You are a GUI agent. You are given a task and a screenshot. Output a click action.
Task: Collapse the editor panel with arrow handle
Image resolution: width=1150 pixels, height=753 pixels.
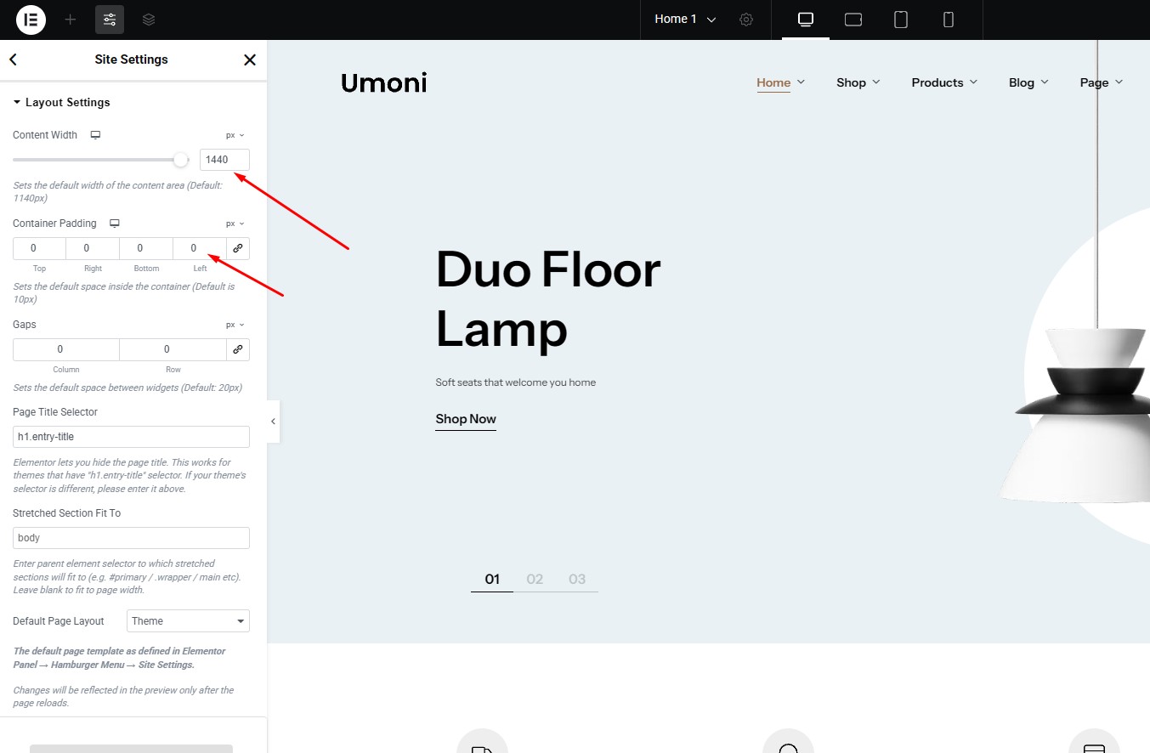[x=273, y=422]
